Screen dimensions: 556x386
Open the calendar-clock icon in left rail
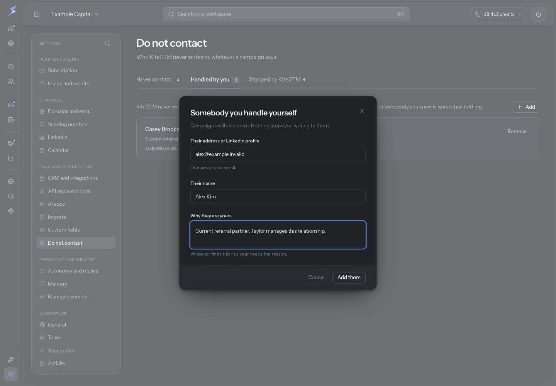point(11,120)
